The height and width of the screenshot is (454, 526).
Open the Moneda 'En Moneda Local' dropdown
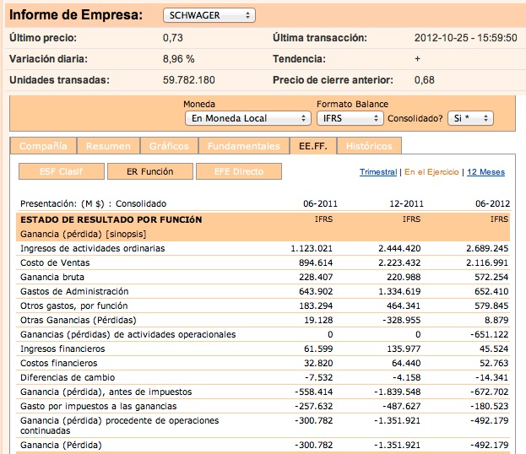coord(248,118)
